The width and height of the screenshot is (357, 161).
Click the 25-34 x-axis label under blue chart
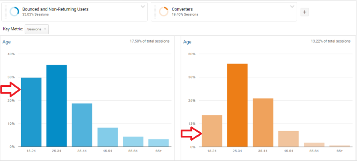point(56,151)
